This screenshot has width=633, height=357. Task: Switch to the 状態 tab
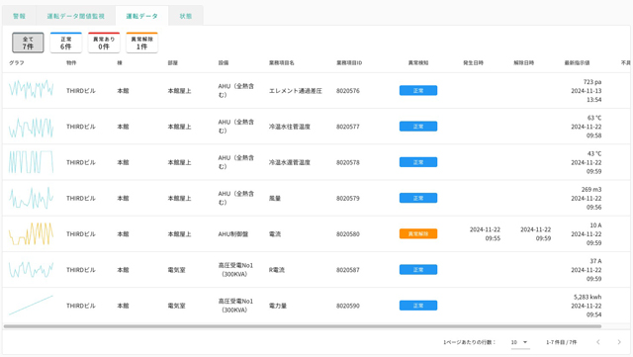tap(186, 16)
